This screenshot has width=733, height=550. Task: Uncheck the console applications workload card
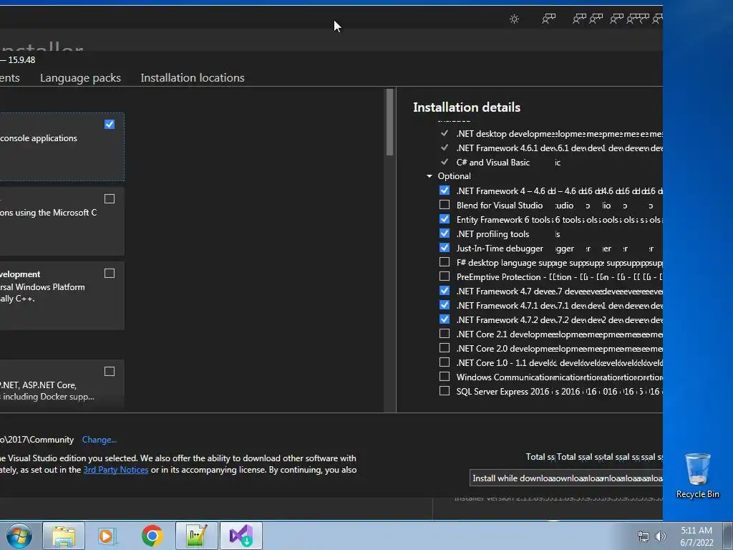(x=110, y=125)
